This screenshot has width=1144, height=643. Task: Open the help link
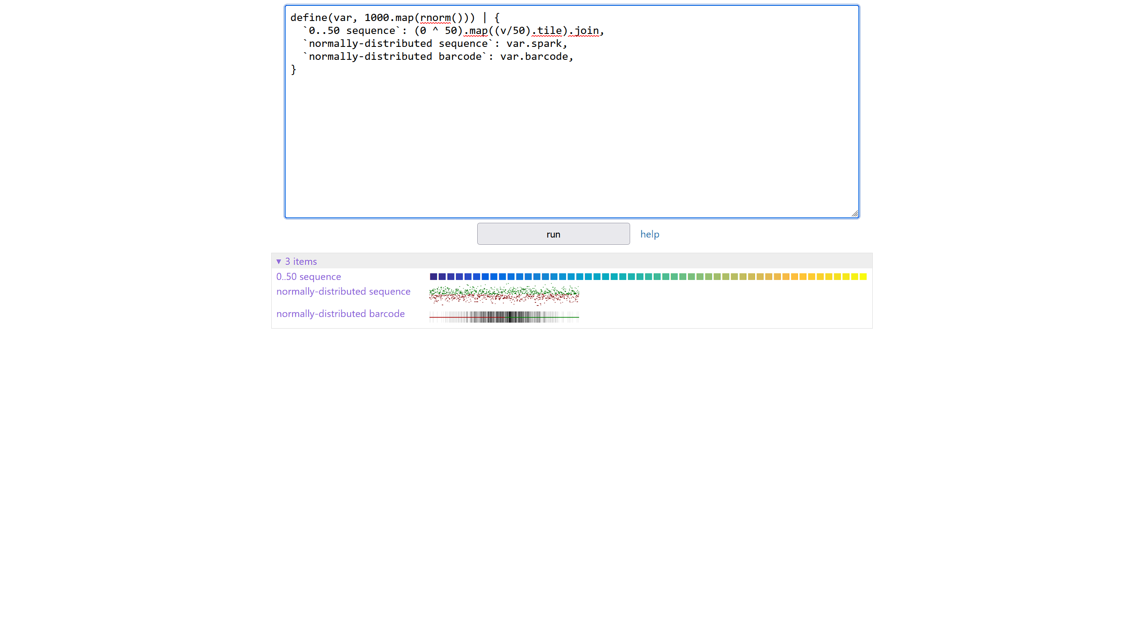(x=649, y=234)
